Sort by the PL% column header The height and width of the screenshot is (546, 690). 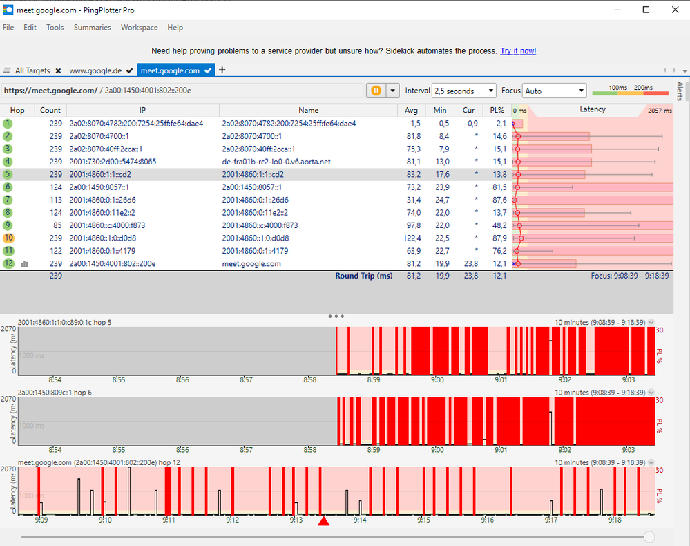coord(497,110)
